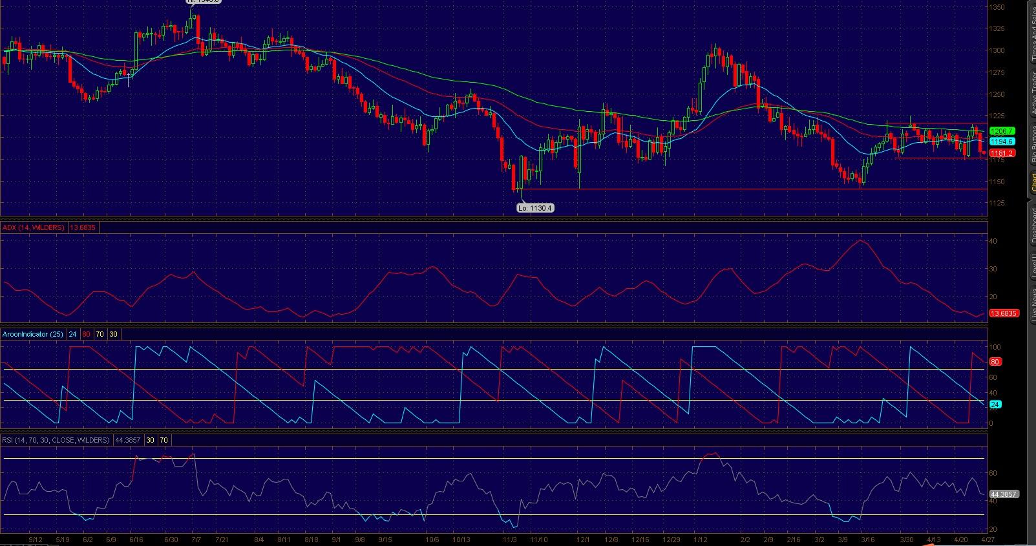Click the 44.3857 value in RSI header

pos(128,440)
